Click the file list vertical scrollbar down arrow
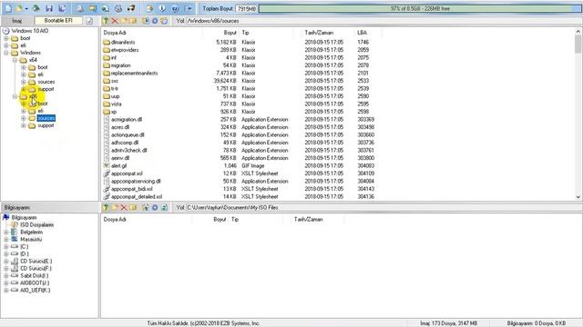Image resolution: width=583 pixels, height=327 pixels. [578, 197]
